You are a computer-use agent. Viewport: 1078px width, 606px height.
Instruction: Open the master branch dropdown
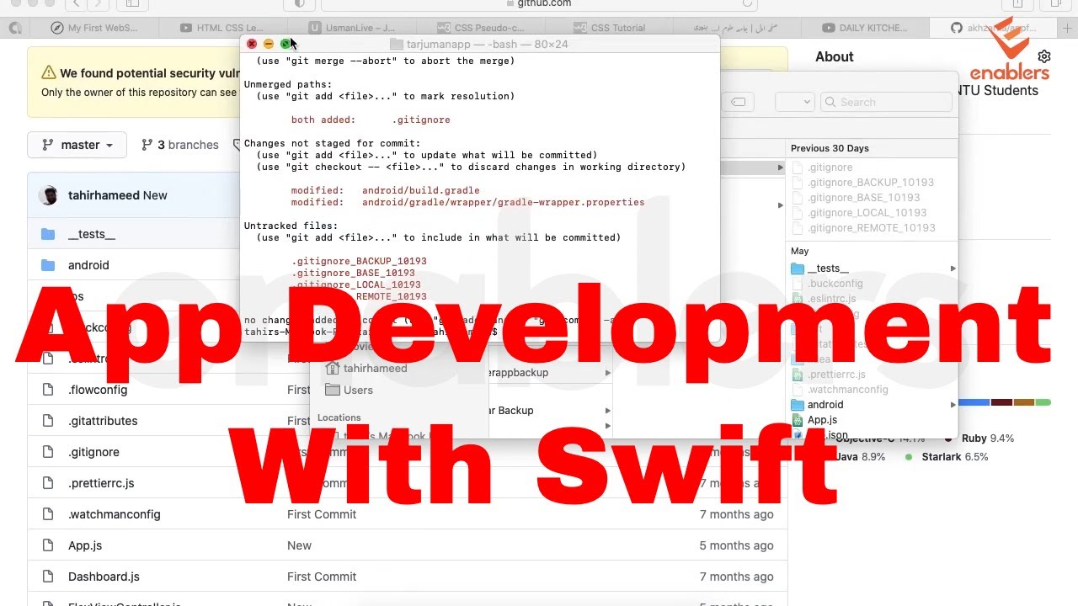pyautogui.click(x=77, y=145)
